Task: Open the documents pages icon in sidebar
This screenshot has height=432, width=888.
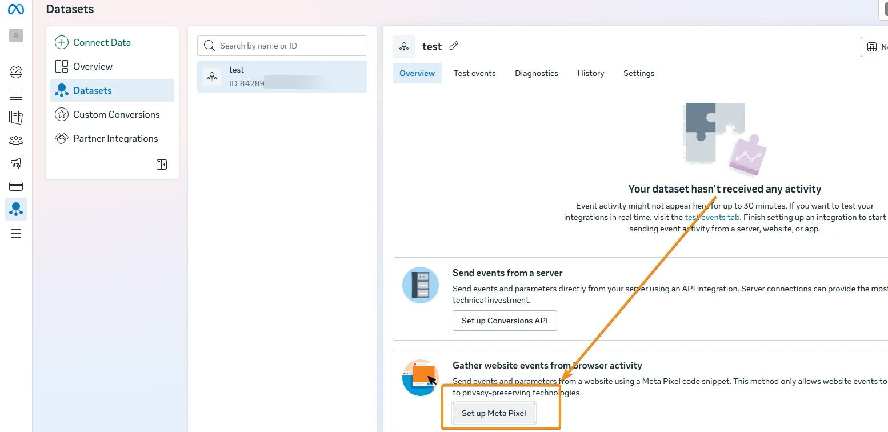Action: [16, 118]
